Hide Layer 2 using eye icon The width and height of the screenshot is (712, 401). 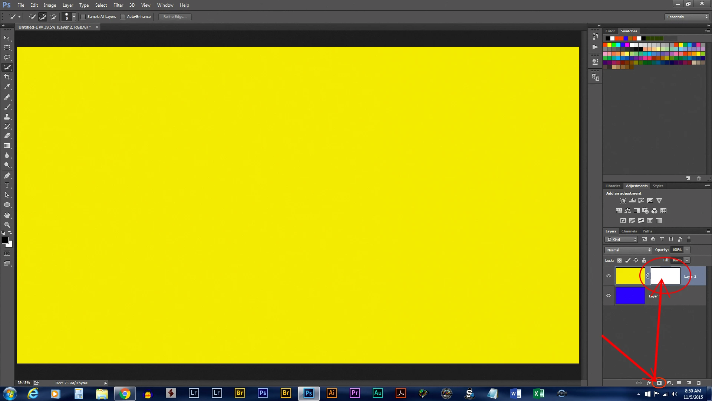[x=609, y=276]
